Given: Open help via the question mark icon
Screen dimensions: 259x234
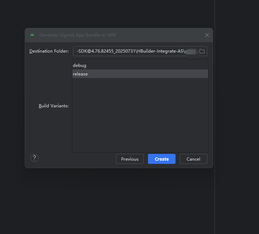Looking at the screenshot, I should pos(34,158).
